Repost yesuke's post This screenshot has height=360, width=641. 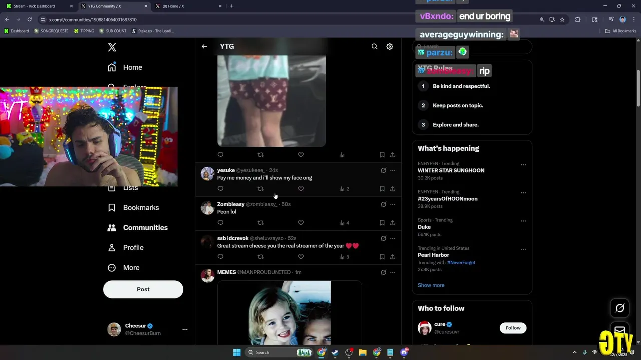260,189
